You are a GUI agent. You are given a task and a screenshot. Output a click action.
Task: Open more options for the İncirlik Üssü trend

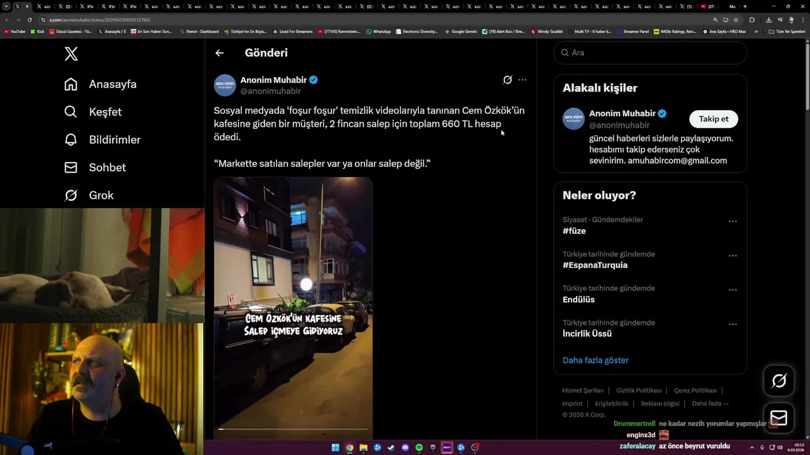tap(733, 324)
